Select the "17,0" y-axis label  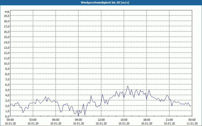[x=7, y=26]
